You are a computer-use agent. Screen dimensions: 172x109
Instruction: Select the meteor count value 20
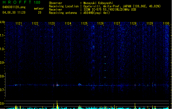coord(40,13)
